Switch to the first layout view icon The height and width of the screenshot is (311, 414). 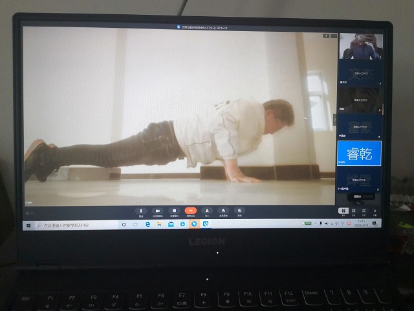343,211
